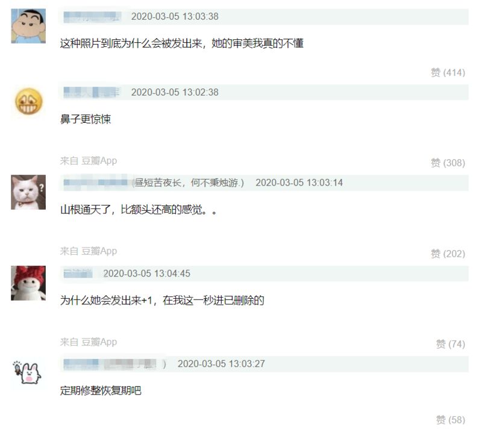Open the Crayon Shin-chan avatar profile
This screenshot has height=429, width=482.
click(x=28, y=26)
